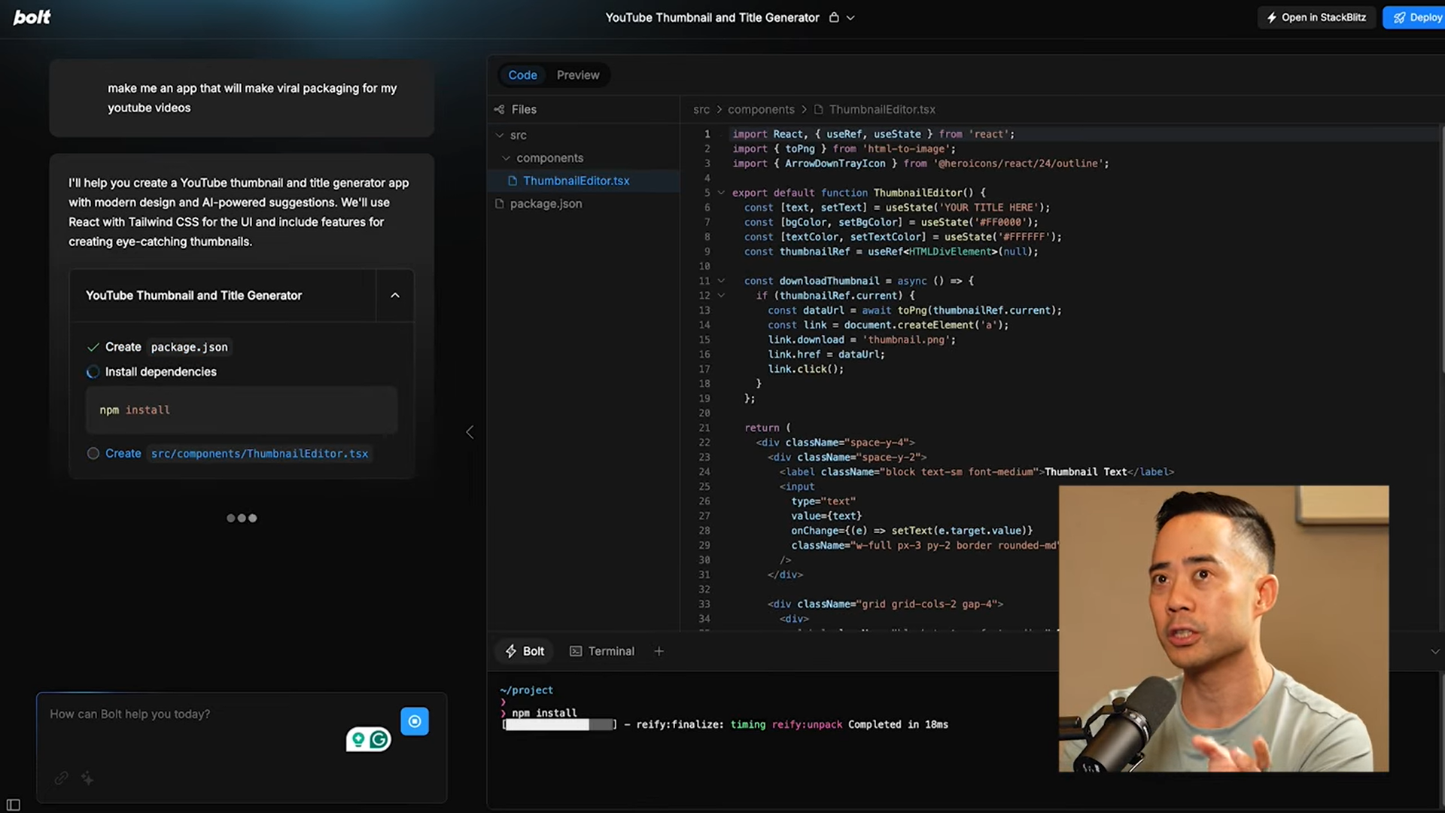Viewport: 1445px width, 813px height.
Task: Select the Terminal tab
Action: [602, 651]
